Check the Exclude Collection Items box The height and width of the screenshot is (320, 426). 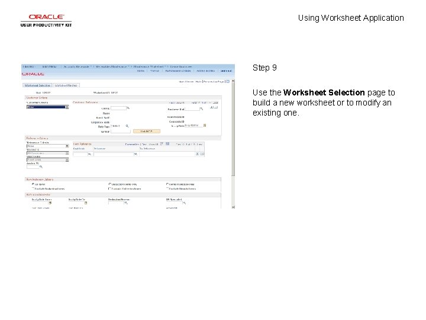click(110, 188)
